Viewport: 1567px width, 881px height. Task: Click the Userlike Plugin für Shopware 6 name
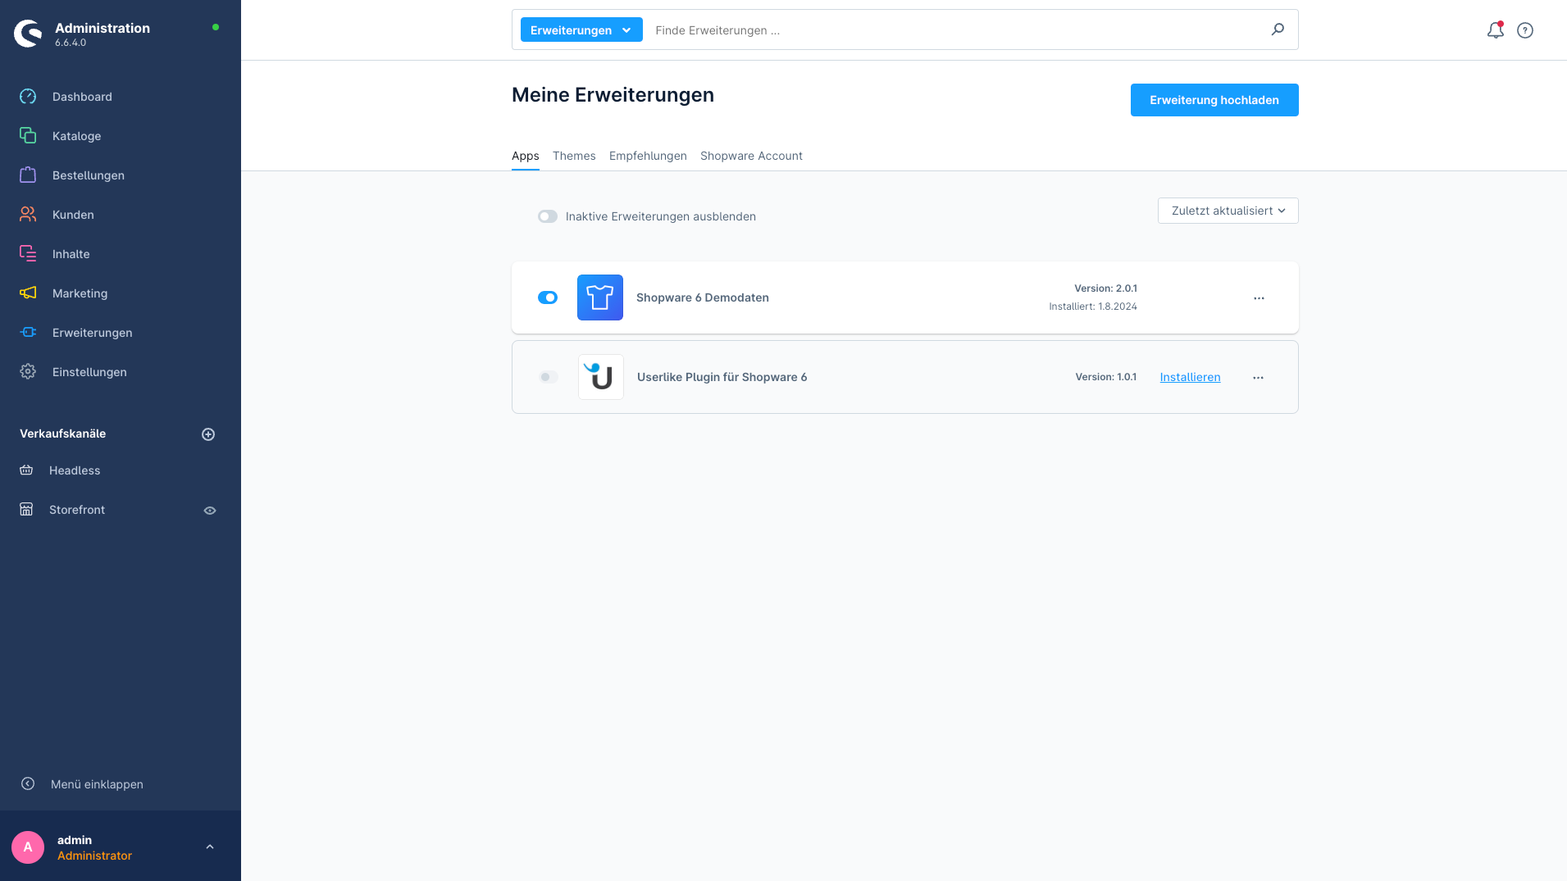click(x=722, y=377)
